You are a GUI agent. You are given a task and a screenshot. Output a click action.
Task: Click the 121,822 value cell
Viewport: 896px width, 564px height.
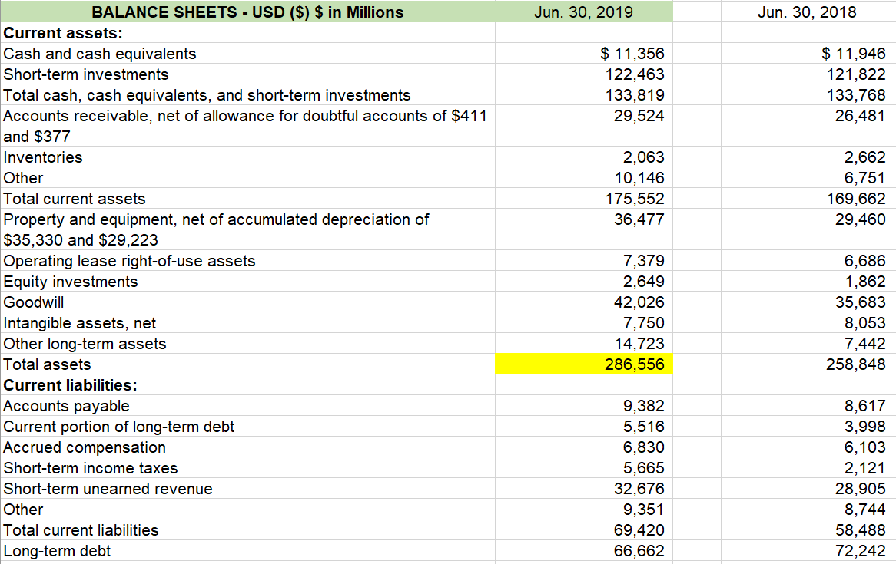[856, 74]
